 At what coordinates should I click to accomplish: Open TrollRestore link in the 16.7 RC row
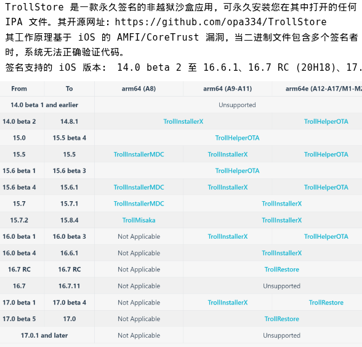click(282, 269)
